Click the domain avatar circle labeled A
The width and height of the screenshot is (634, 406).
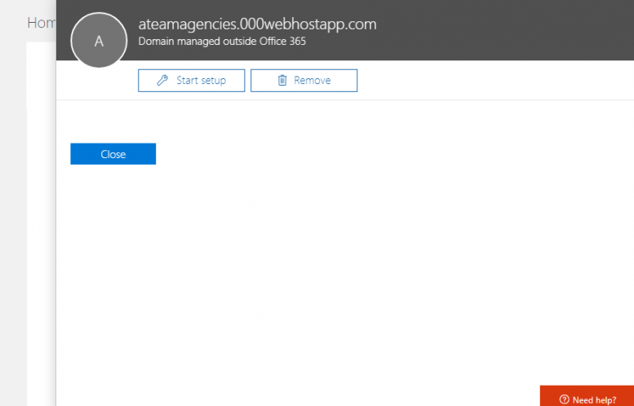(99, 41)
